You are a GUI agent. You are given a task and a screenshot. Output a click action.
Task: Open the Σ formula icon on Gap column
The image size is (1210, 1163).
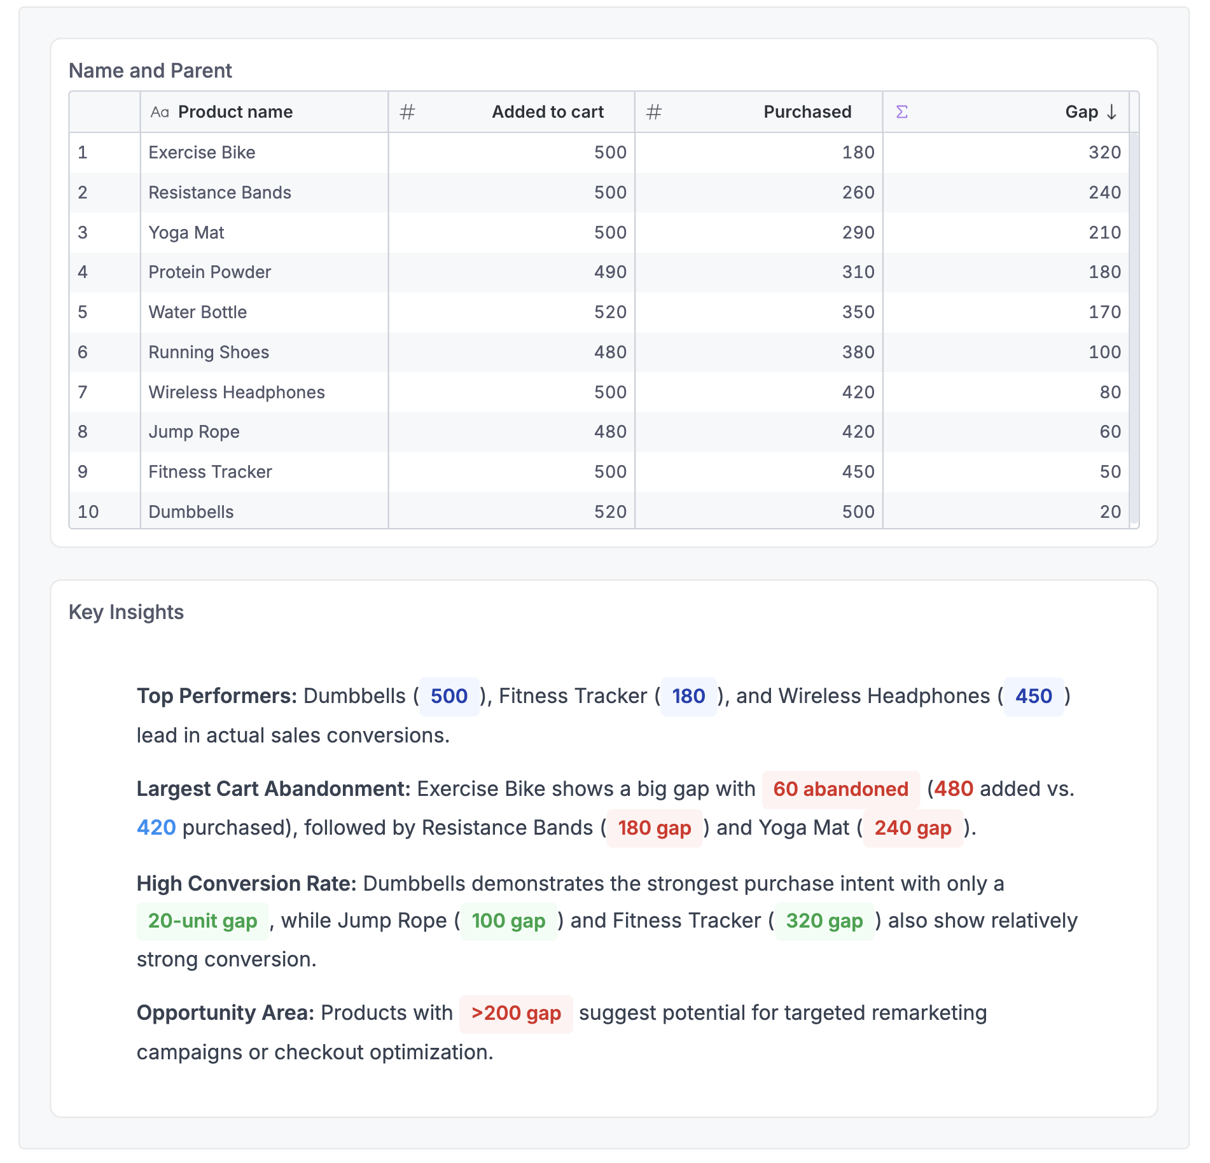coord(901,112)
